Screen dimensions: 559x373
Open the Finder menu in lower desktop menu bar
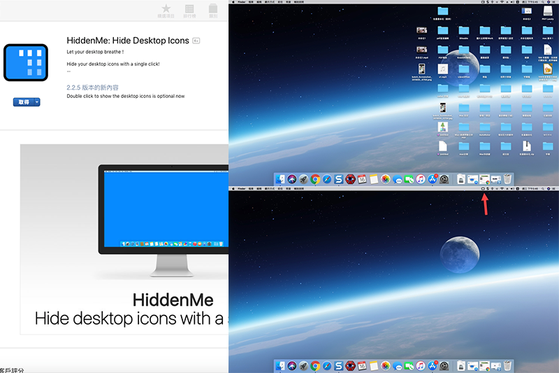coord(242,188)
